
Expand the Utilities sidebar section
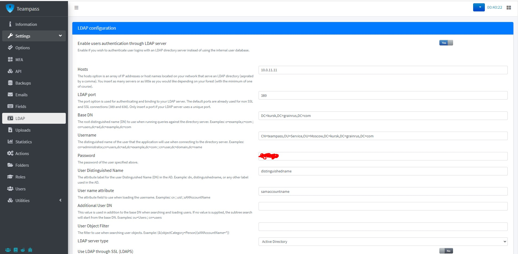click(22, 200)
